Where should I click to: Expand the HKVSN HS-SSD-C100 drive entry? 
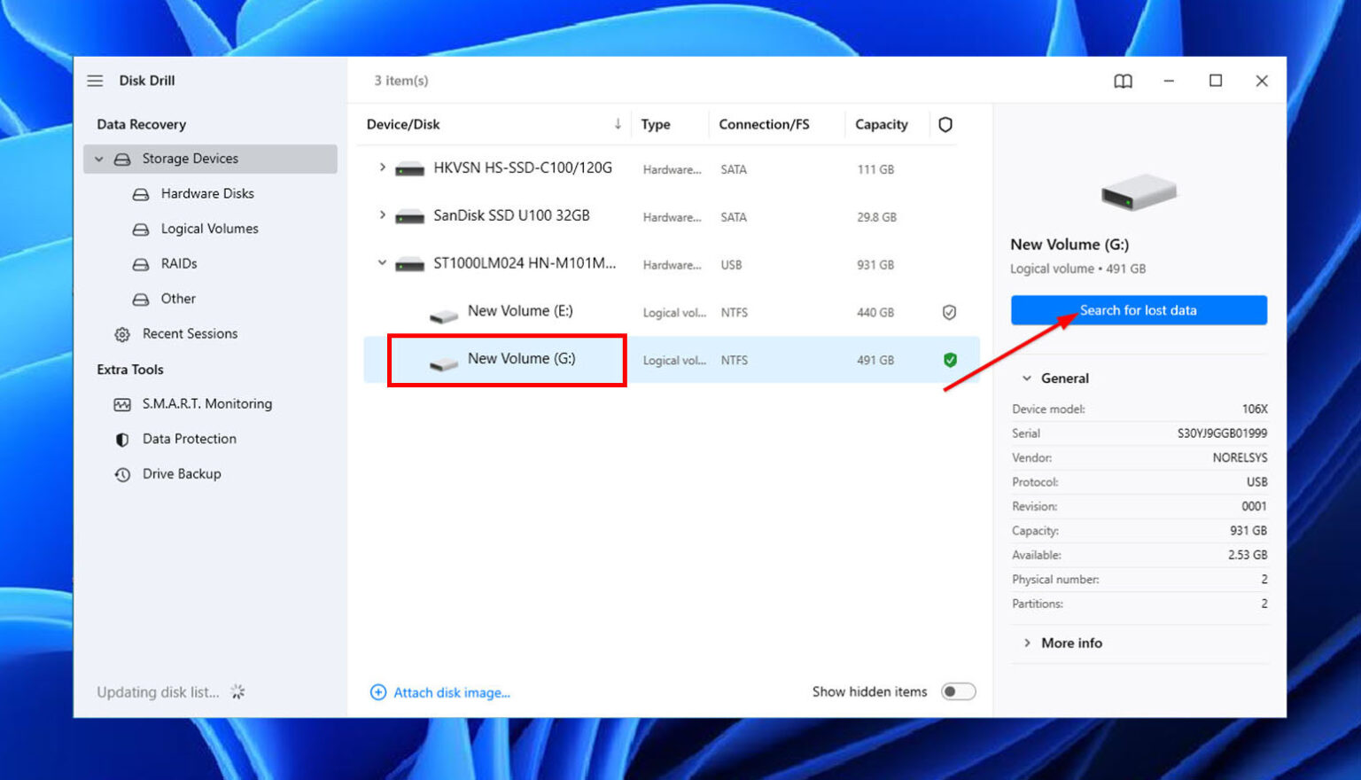tap(382, 168)
